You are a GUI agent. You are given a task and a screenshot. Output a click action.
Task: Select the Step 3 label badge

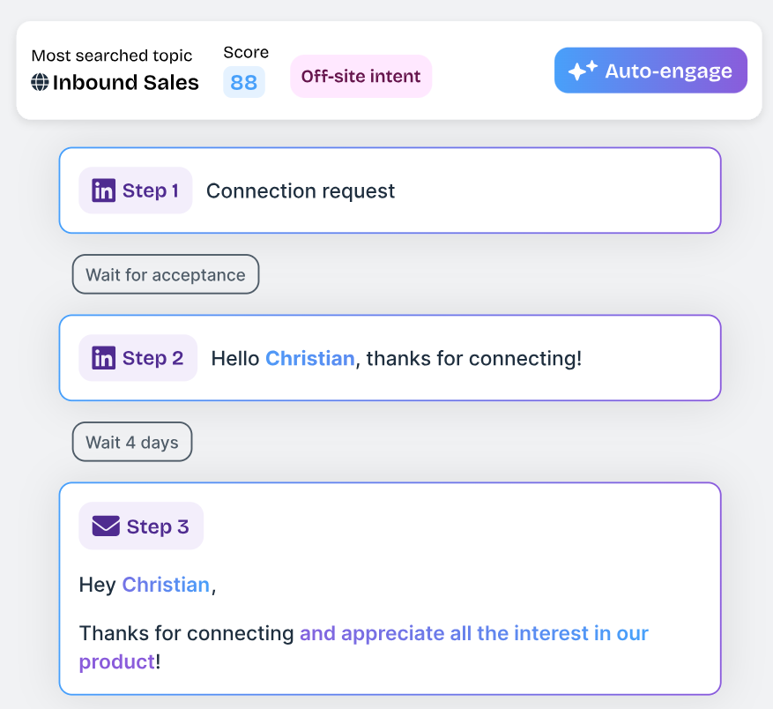pos(141,526)
